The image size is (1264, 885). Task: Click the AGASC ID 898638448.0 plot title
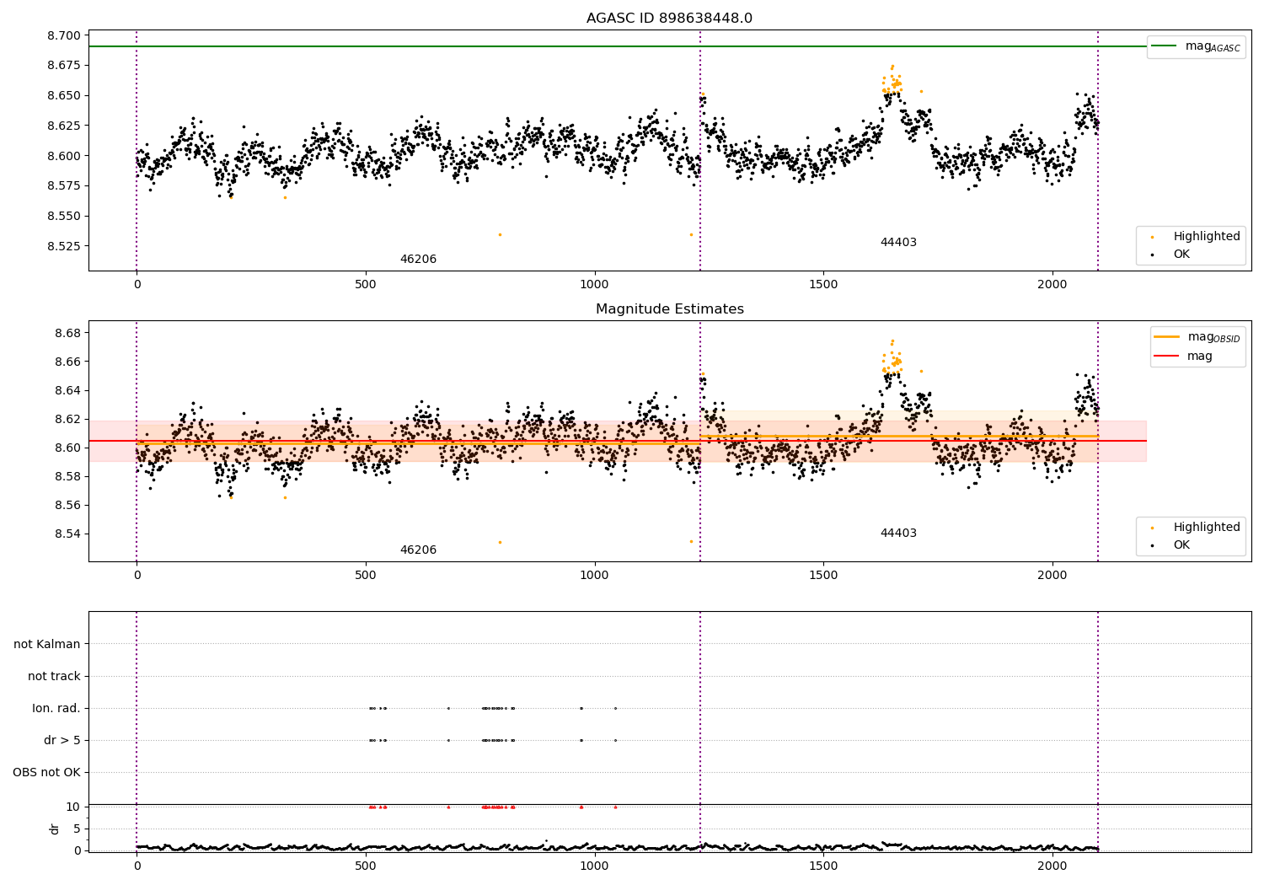669,19
